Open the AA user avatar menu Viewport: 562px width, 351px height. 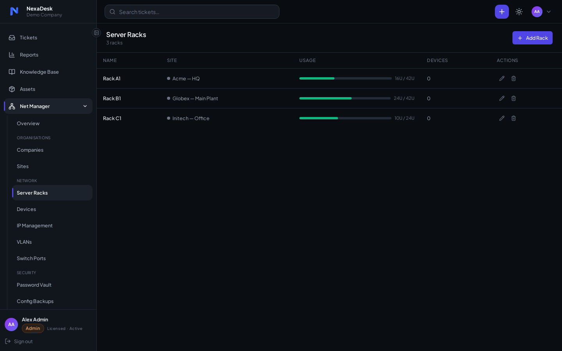point(537,12)
